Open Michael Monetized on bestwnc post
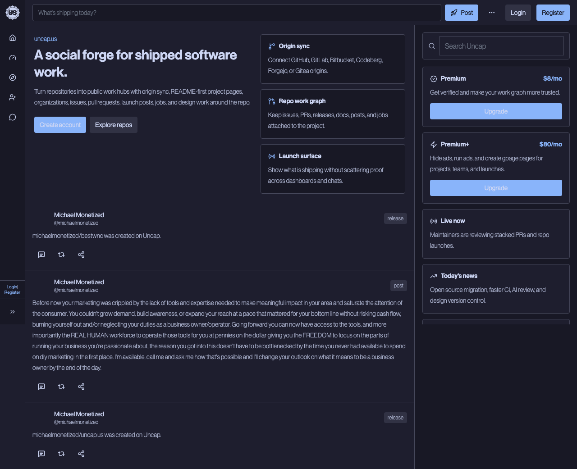Viewport: 577px width, 469px height. pyautogui.click(x=79, y=215)
